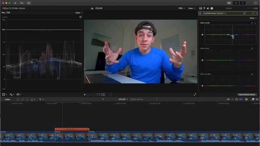Open the color inspector tab icon

[x=204, y=8]
